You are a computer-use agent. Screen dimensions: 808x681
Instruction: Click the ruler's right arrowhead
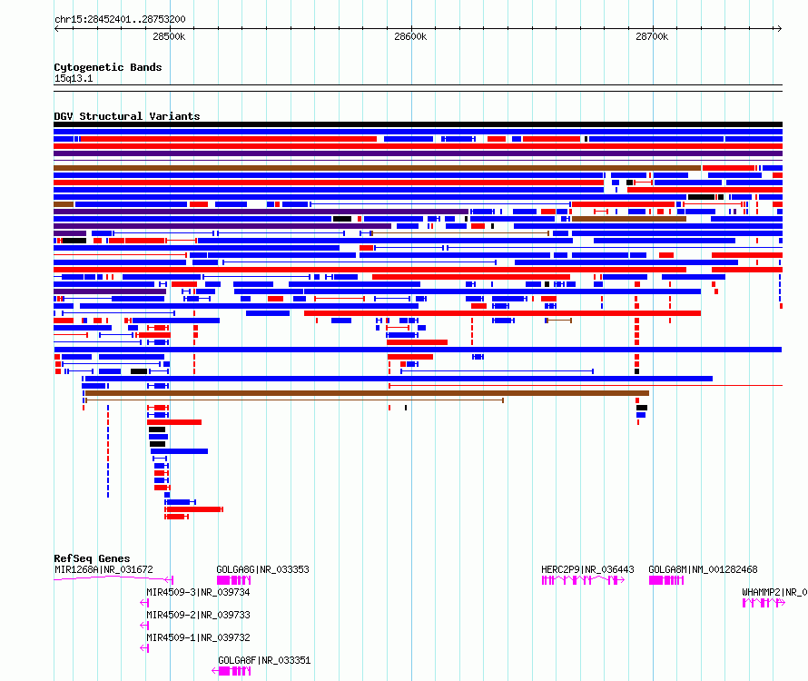[779, 28]
